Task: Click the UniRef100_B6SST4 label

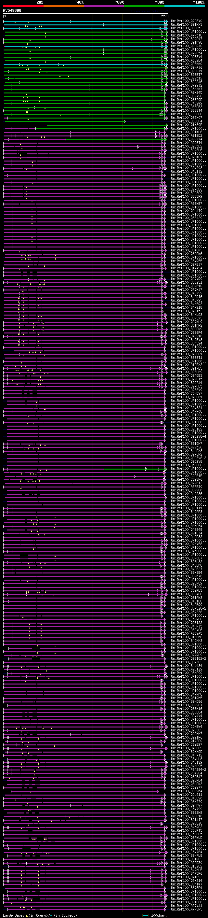Action: click(187, 110)
